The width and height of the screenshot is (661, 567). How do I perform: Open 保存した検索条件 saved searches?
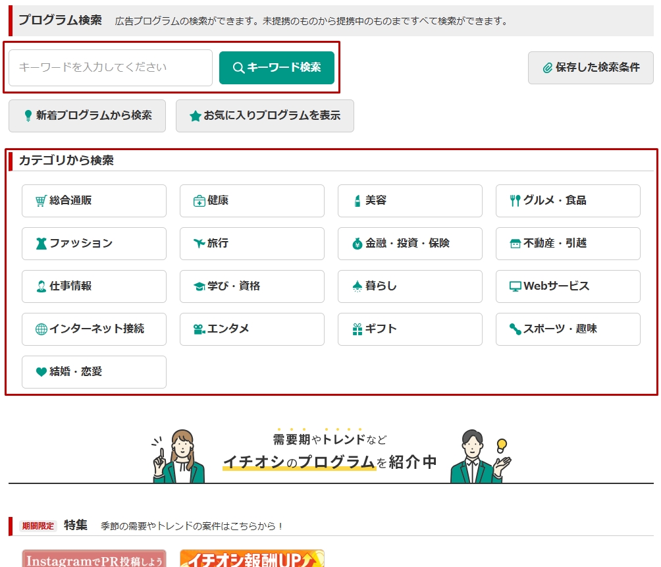[x=591, y=68]
